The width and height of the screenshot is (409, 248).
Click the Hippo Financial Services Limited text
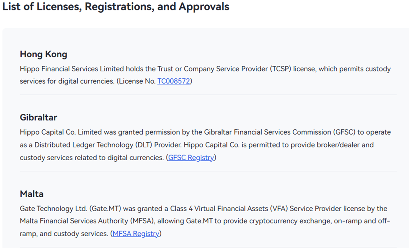(x=72, y=69)
